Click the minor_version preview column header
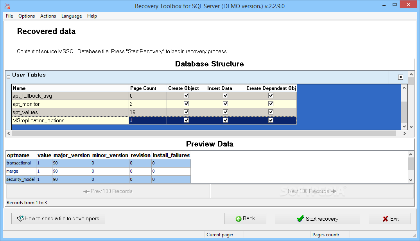This screenshot has width=420, height=241. pos(110,155)
